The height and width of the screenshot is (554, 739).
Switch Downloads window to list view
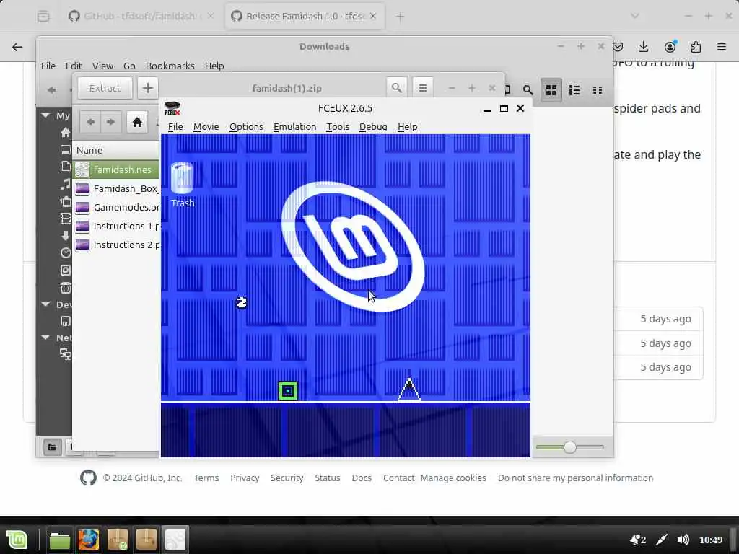pos(574,89)
